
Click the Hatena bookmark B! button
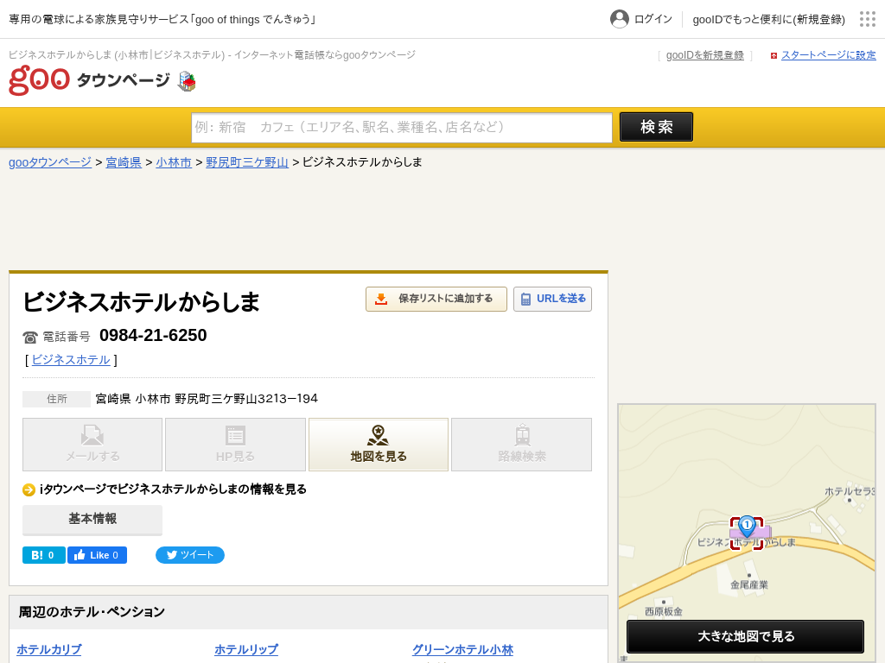43,555
